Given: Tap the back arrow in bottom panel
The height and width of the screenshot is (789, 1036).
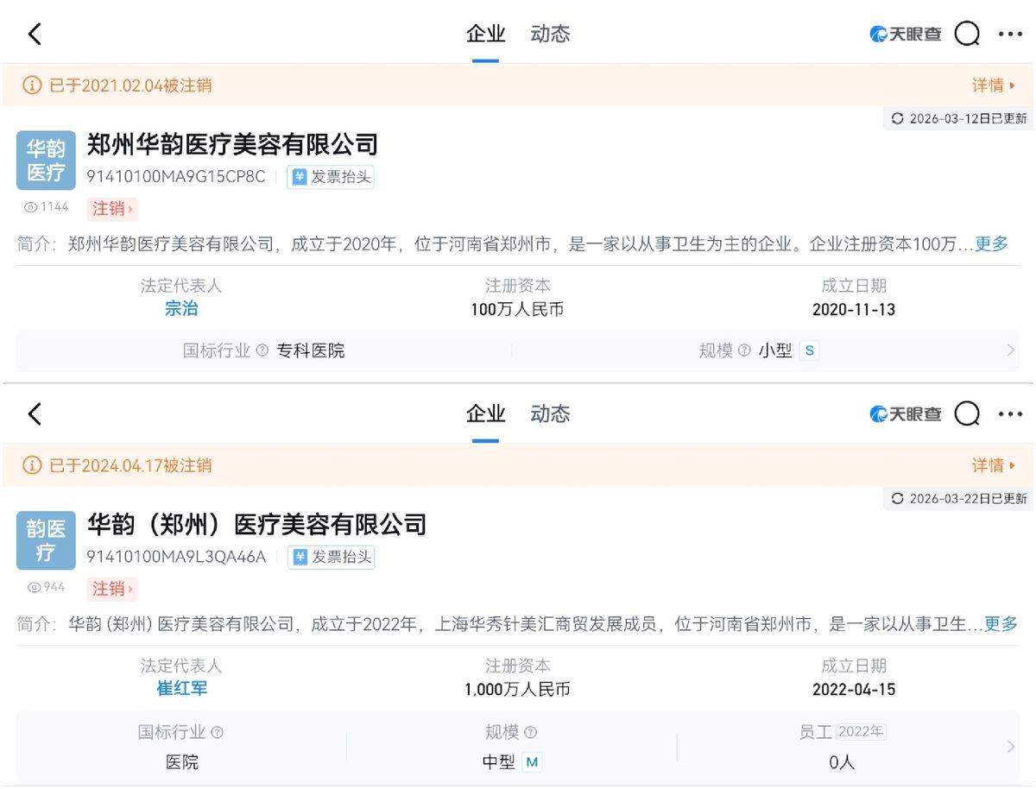Looking at the screenshot, I should coord(35,414).
